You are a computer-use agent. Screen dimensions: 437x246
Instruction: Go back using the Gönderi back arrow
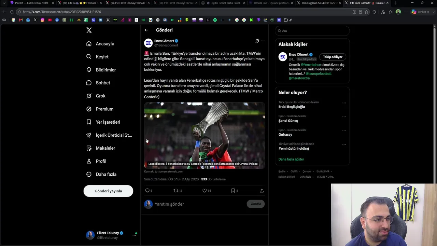coord(146,30)
